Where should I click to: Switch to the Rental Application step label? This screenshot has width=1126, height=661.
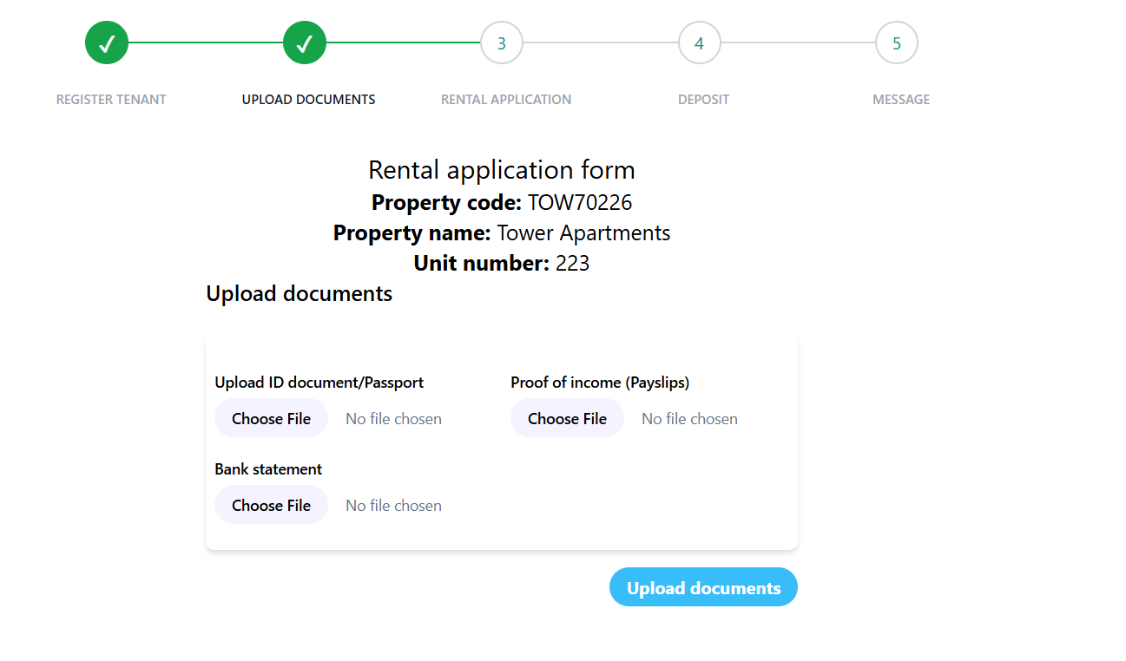(506, 100)
